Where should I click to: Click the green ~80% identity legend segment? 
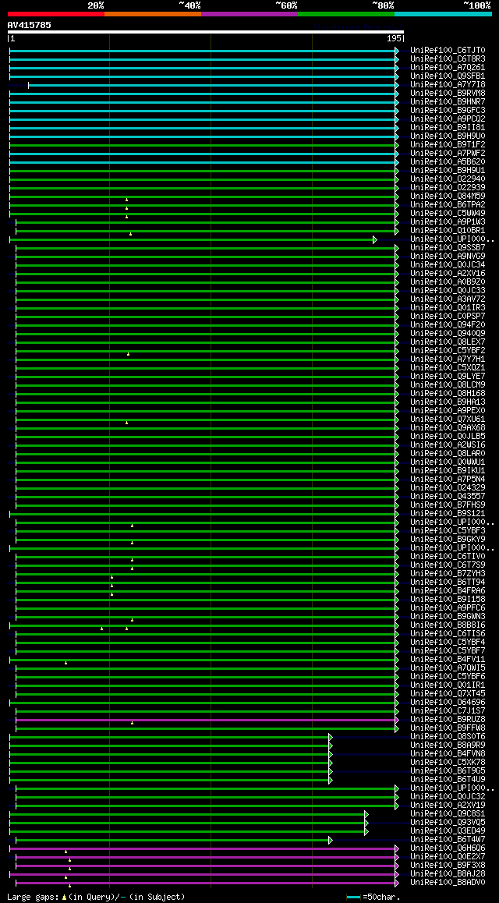(346, 13)
